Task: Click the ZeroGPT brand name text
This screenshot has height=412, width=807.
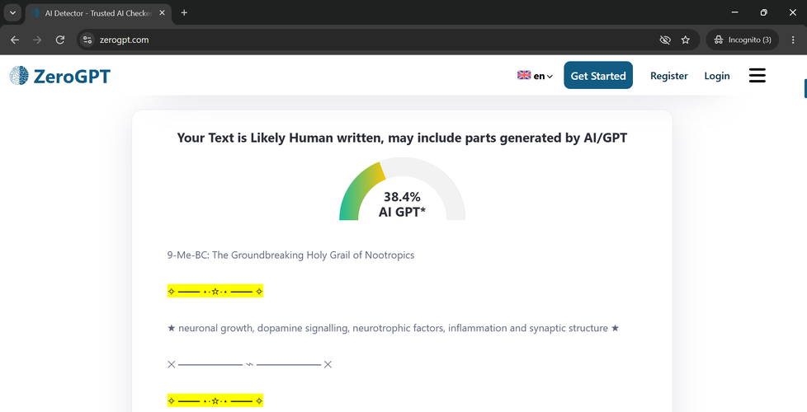Action: pos(72,77)
